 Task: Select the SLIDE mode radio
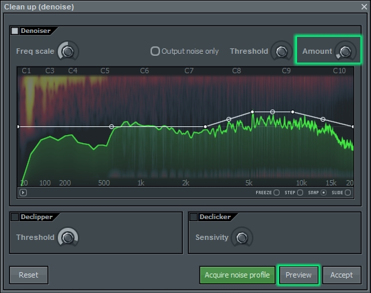(348, 193)
